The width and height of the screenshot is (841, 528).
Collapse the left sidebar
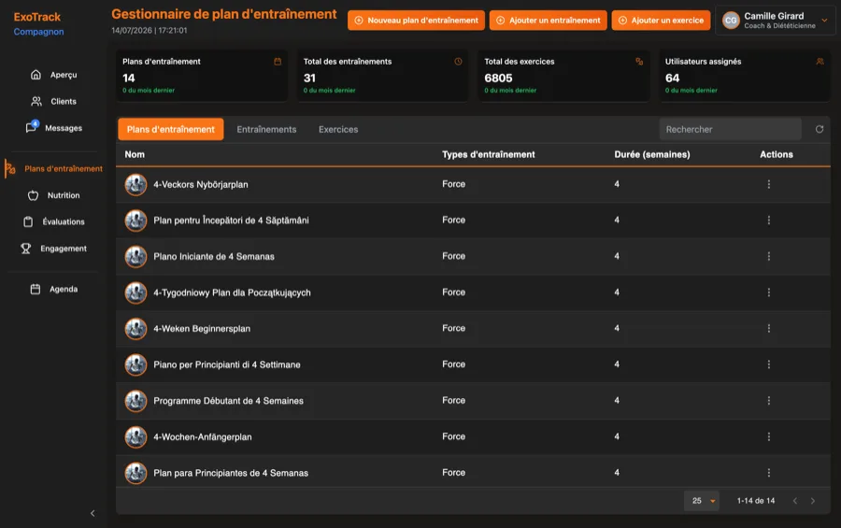tap(93, 513)
